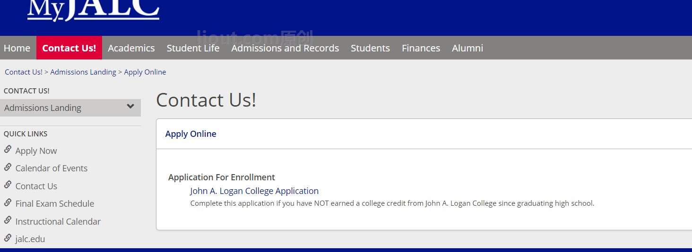The image size is (692, 252).
Task: Go to the Alumni section
Action: pyautogui.click(x=467, y=48)
